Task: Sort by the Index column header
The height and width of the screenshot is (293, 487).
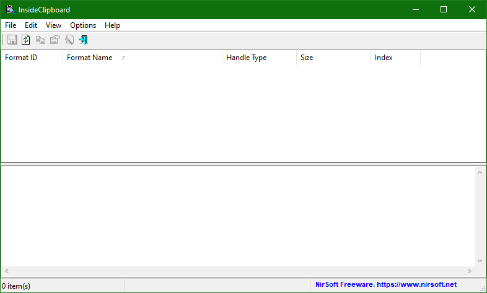Action: [396, 58]
